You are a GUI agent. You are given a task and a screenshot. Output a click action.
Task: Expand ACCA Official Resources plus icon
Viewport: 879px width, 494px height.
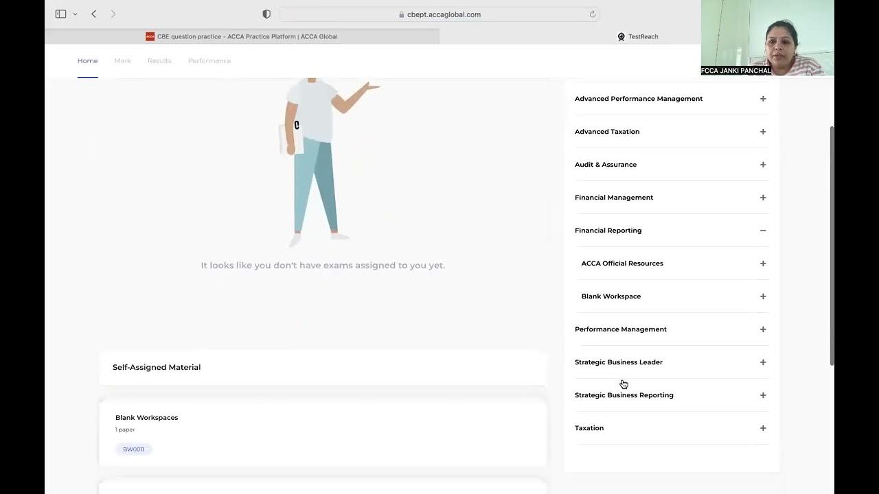763,263
